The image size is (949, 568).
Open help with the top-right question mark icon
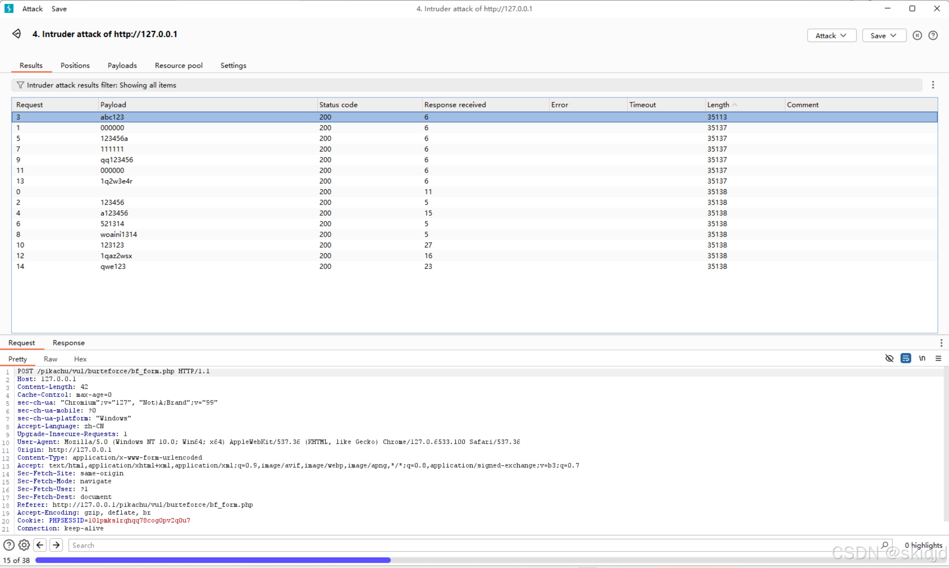(x=933, y=36)
